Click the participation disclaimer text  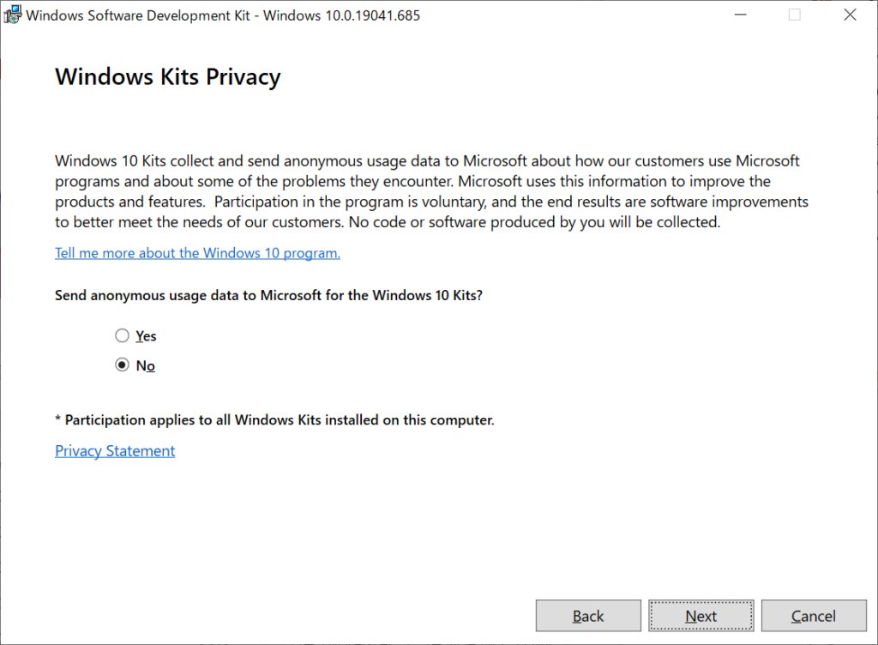coord(274,419)
